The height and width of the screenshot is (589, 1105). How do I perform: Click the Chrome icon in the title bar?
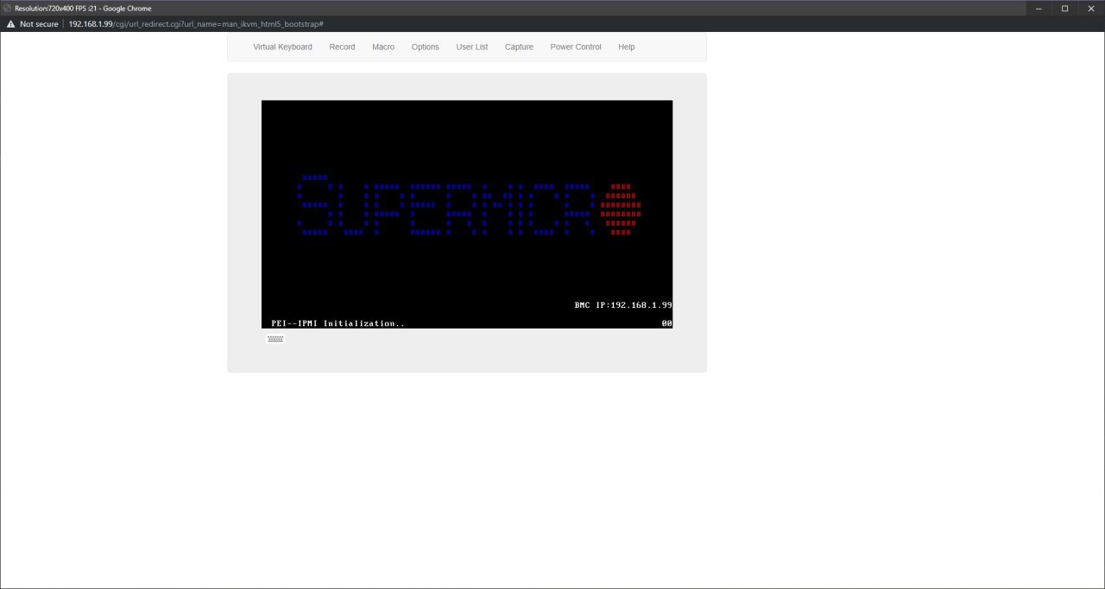coord(8,8)
